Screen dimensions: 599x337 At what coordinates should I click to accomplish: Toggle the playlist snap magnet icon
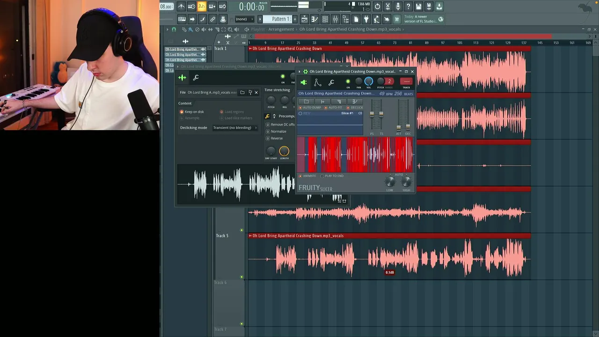tap(174, 29)
